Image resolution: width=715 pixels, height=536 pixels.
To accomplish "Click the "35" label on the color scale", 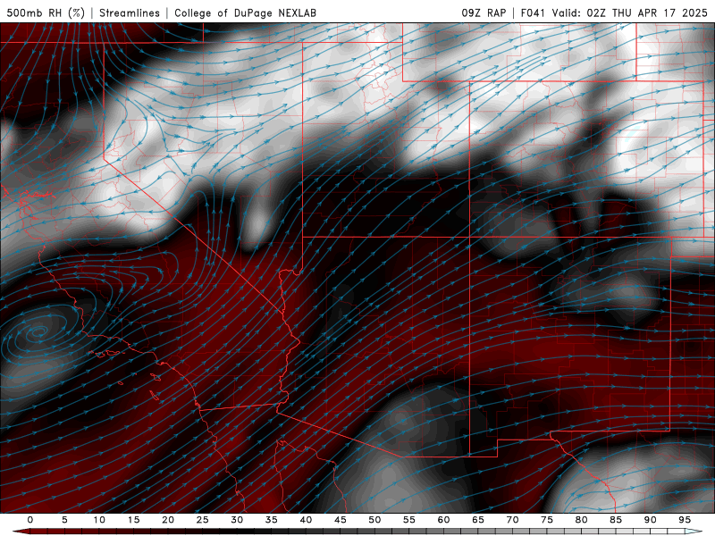I will click(272, 520).
